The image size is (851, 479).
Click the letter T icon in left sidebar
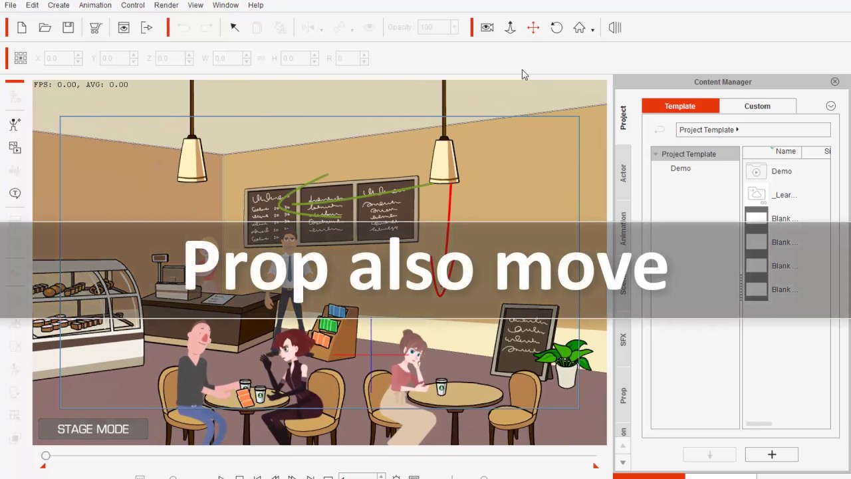pyautogui.click(x=15, y=194)
